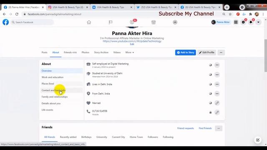The image size is (267, 150).
Task: Open Contact and basic info section
Action: (62, 90)
